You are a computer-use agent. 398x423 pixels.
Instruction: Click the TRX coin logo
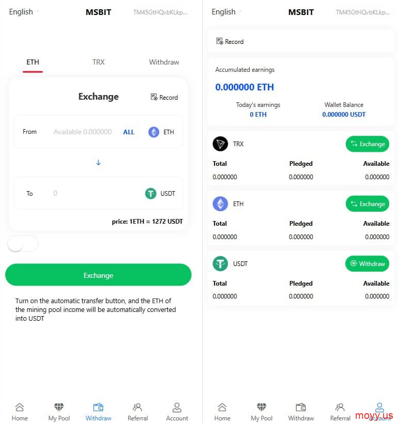click(220, 144)
